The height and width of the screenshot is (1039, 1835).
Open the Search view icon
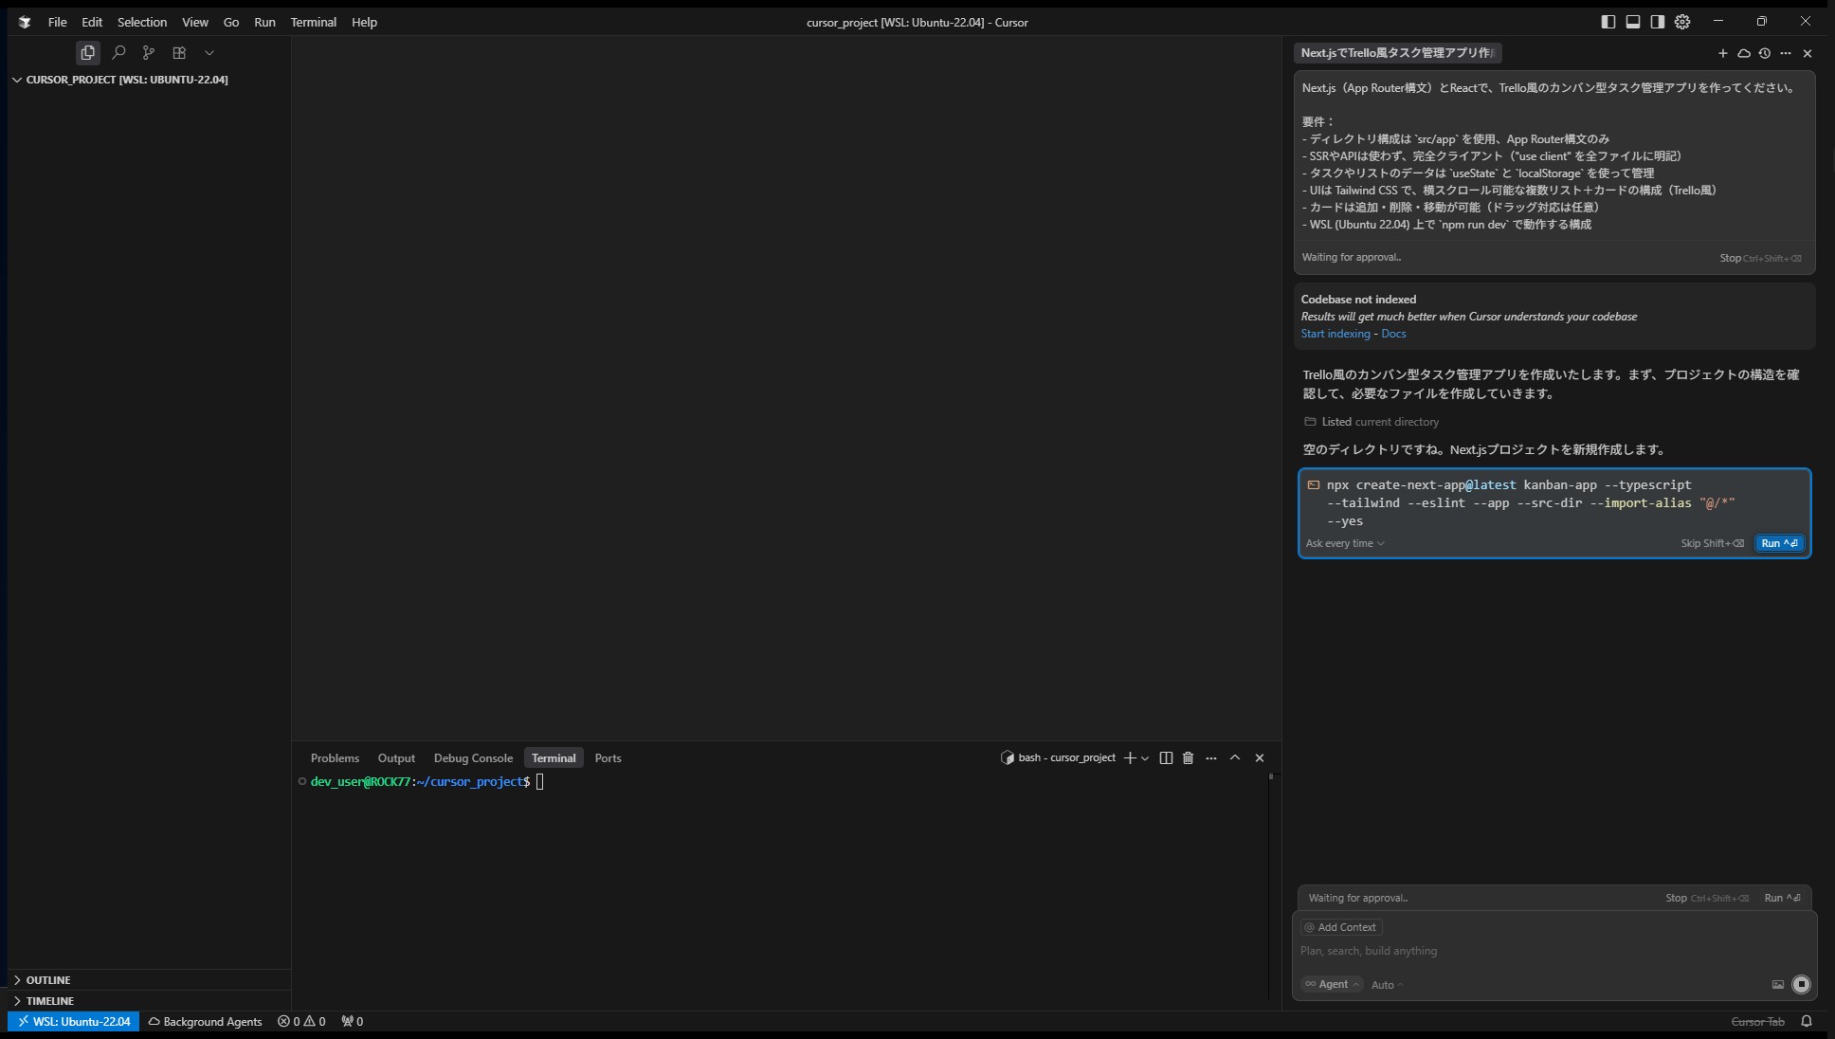coord(118,53)
